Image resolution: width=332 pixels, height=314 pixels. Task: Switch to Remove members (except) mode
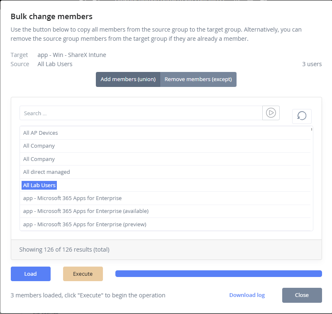coord(198,79)
